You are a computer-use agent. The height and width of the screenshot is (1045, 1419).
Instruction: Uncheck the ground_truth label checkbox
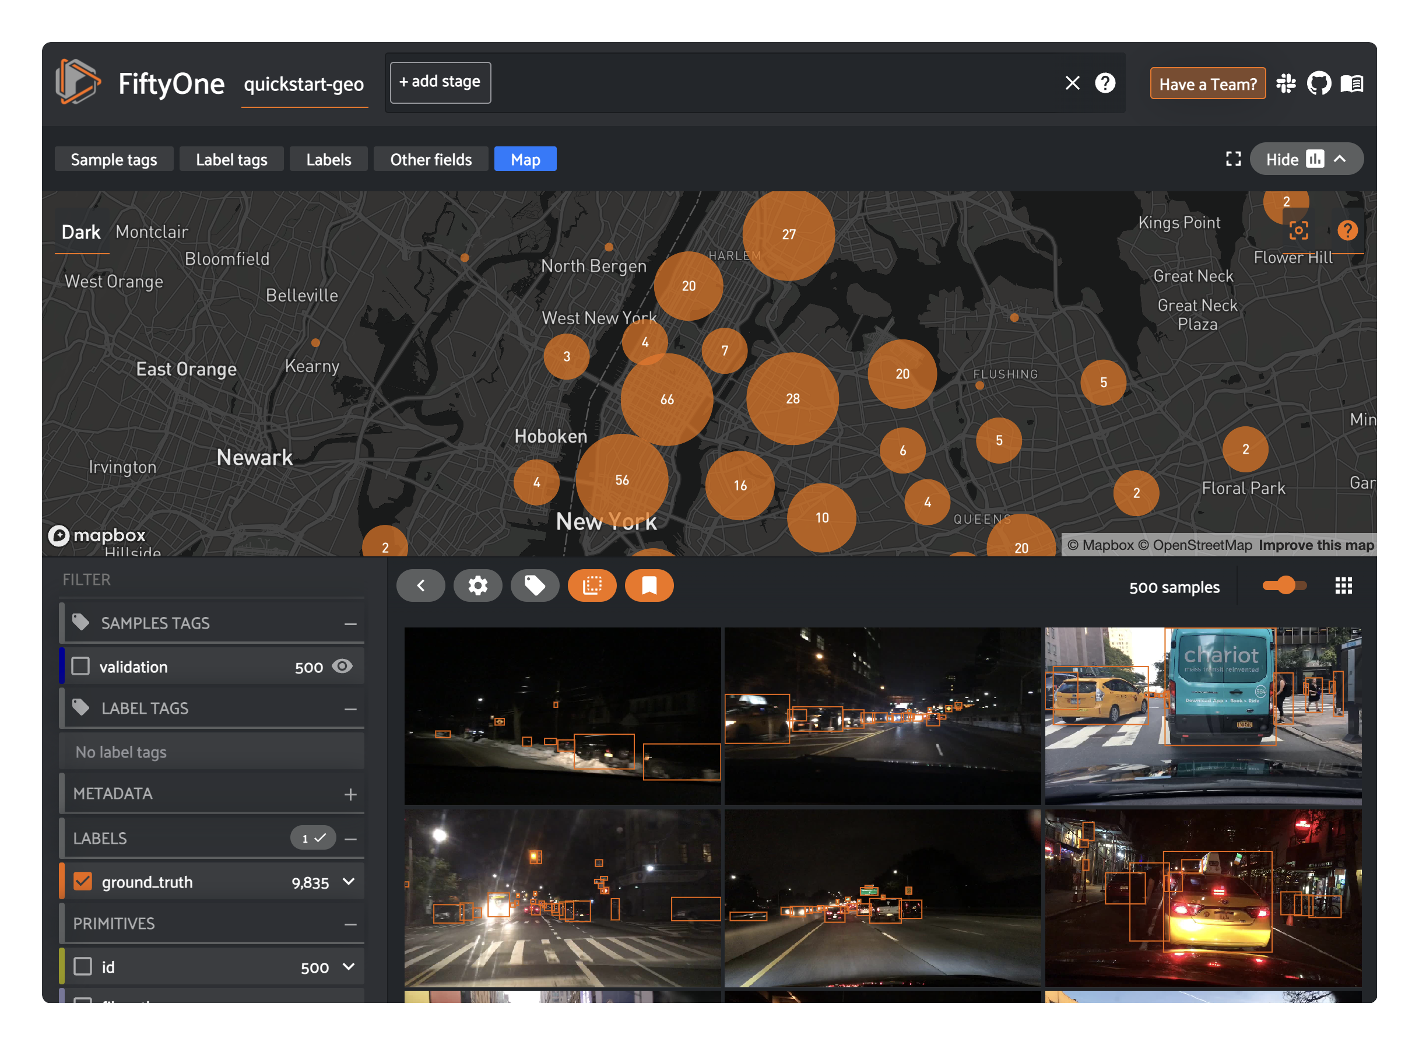(83, 881)
